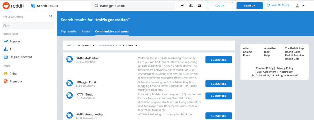Subscribe to r/Affiliatemarketing
The width and height of the screenshot is (314, 120).
(x=218, y=116)
